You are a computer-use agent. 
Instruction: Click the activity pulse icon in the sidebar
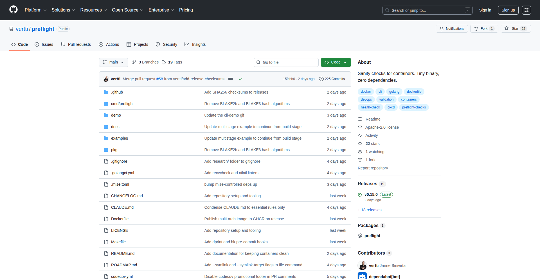click(x=360, y=135)
